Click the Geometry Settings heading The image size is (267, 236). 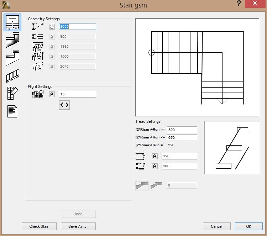(44, 19)
